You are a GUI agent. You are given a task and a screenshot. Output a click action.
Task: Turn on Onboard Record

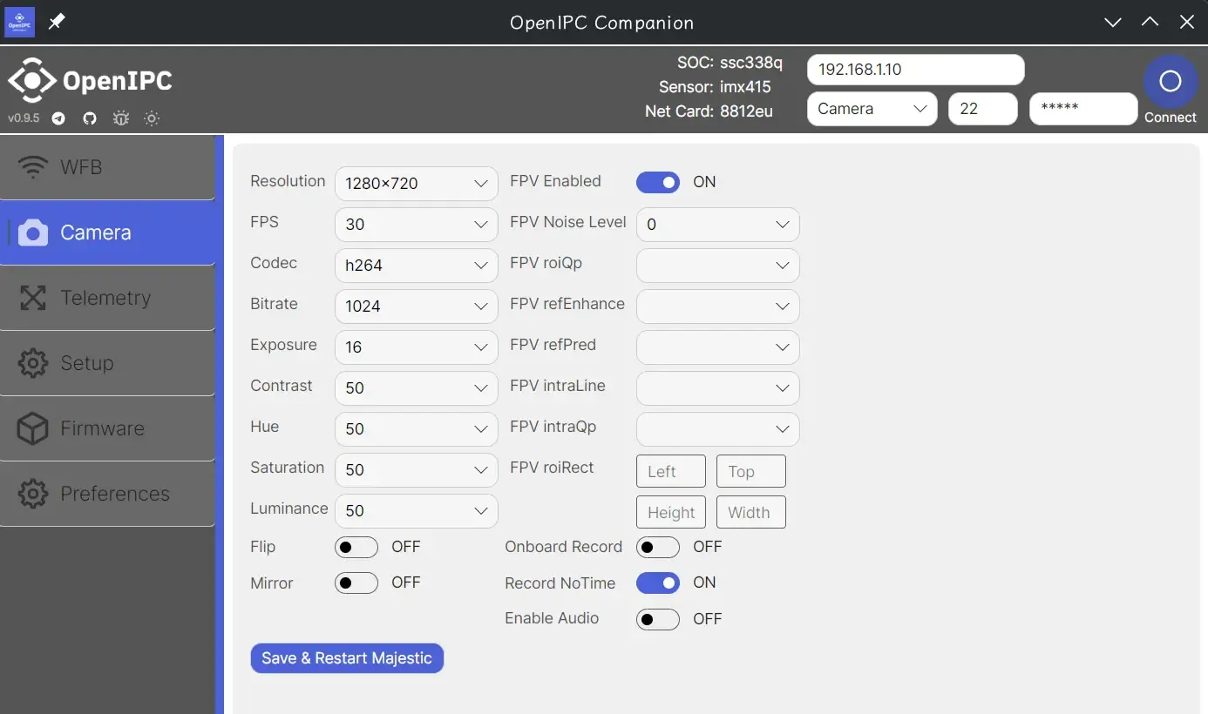pyautogui.click(x=658, y=547)
